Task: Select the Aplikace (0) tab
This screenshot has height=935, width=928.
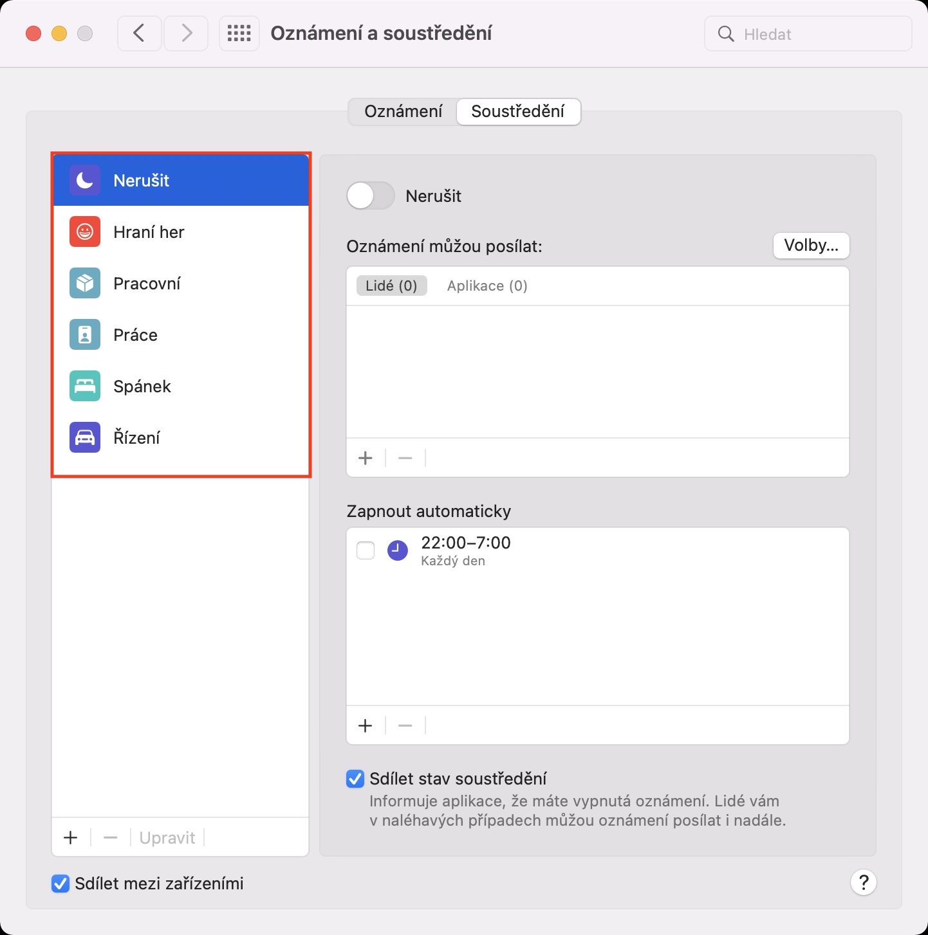Action: pos(487,286)
